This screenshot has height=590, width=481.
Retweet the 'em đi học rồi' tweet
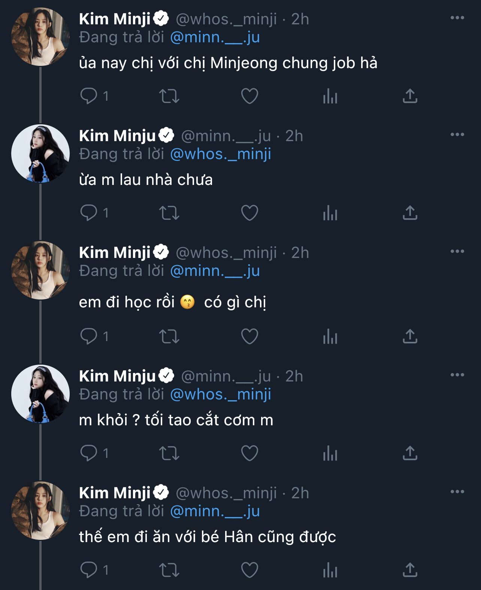pos(169,336)
